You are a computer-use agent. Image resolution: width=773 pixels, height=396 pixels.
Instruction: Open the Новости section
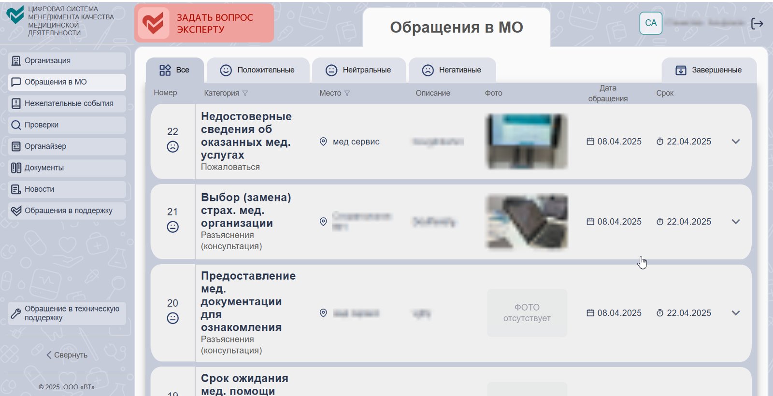tap(67, 189)
